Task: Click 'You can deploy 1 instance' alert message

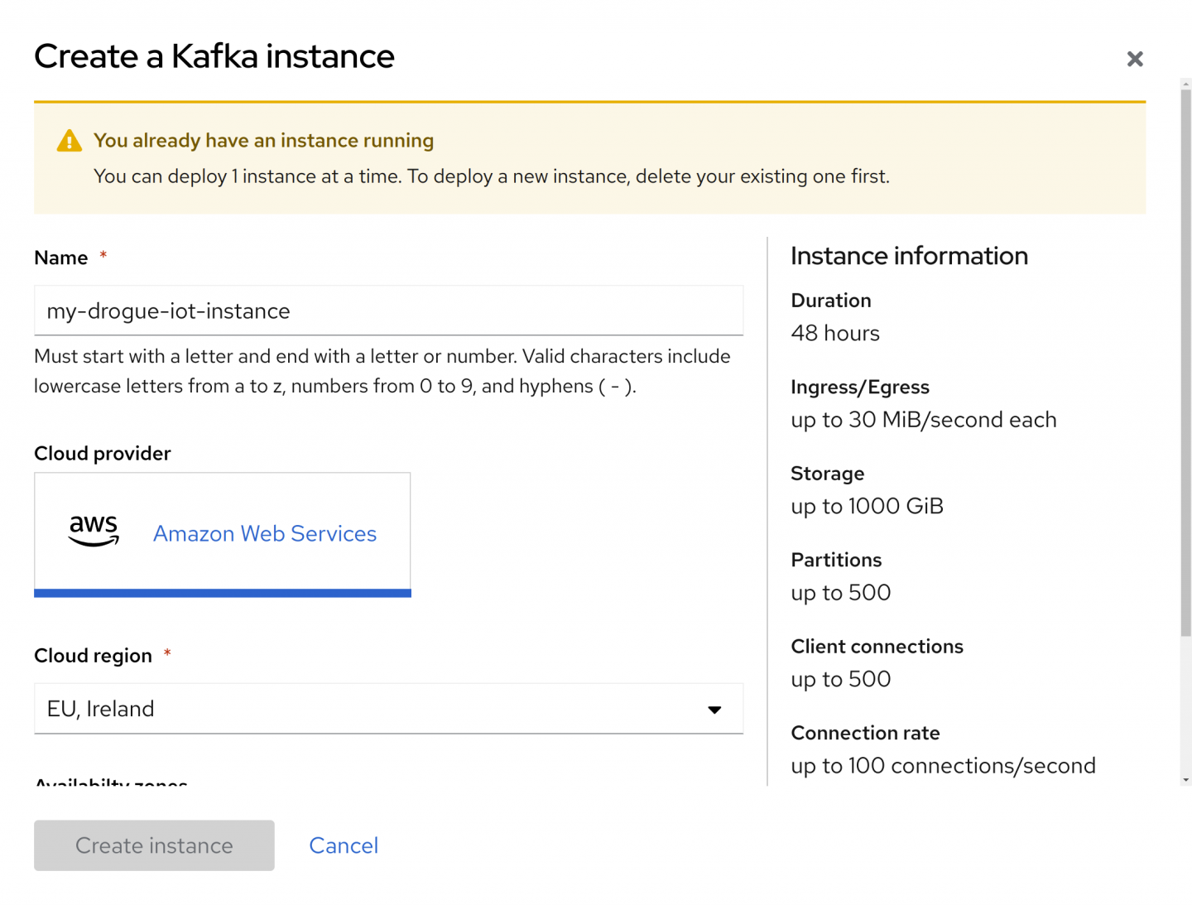Action: (492, 176)
